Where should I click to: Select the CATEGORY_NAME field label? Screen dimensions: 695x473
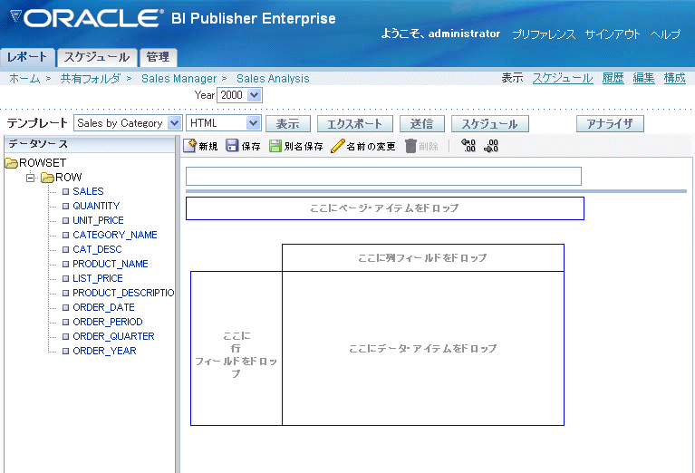point(115,235)
